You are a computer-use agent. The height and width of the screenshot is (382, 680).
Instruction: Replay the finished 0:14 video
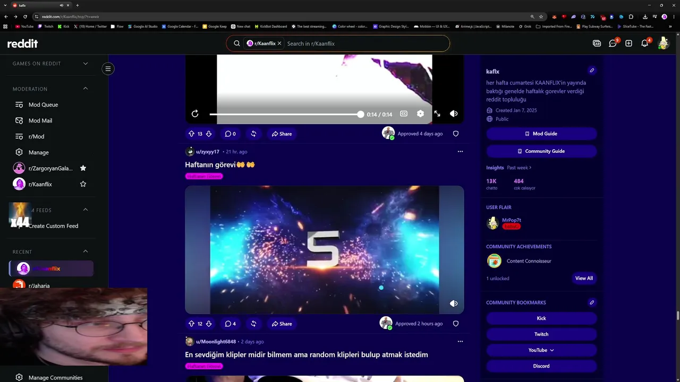pos(195,114)
